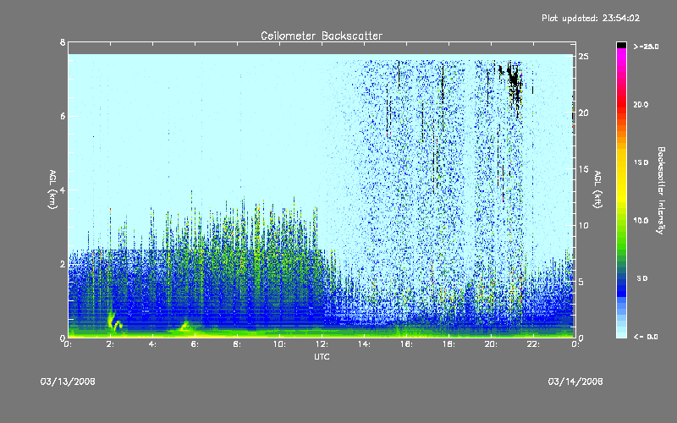
Task: Click the '20.0' colorbar value
Action: pos(641,104)
